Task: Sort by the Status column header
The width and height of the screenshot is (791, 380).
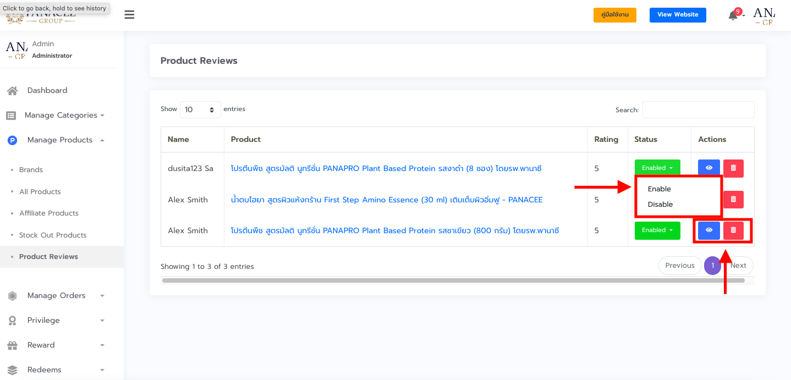Action: [660, 140]
